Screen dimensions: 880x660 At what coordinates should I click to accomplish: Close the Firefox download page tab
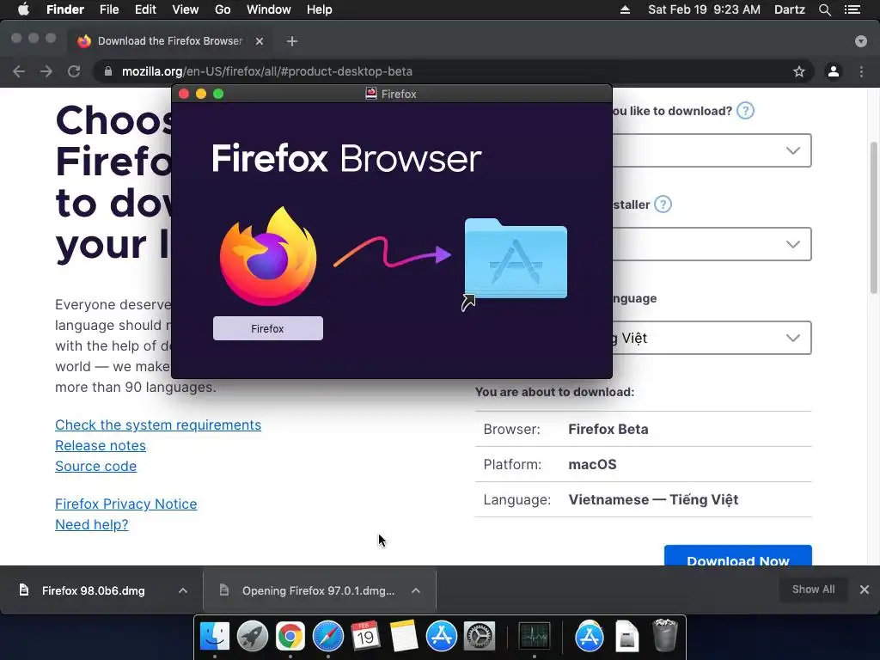pyautogui.click(x=260, y=41)
